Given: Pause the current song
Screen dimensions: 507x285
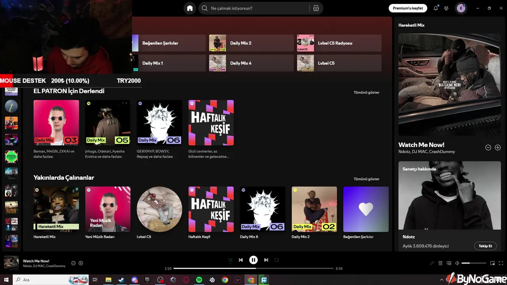Looking at the screenshot, I should click(x=253, y=260).
